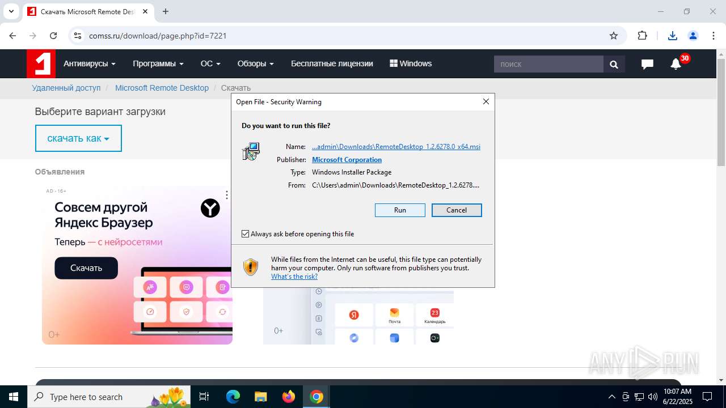Expand the tab search dropdown arrow
Viewport: 726px width, 408px height.
(x=11, y=11)
